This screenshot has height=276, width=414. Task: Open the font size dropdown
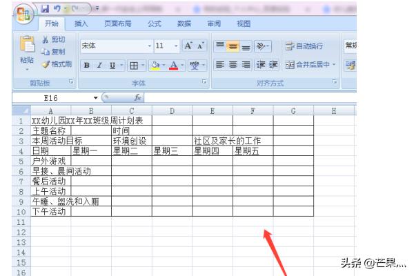click(x=176, y=46)
